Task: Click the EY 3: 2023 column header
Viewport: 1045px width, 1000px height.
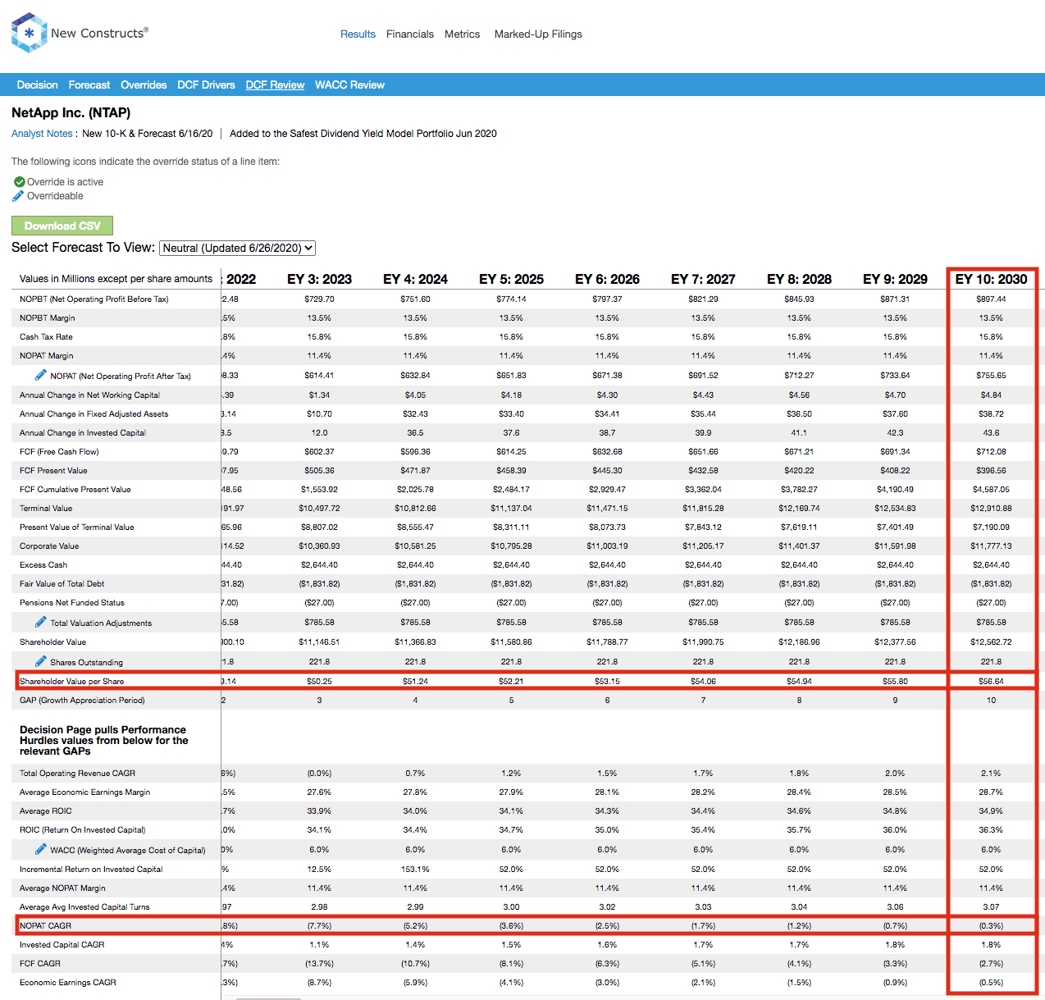Action: (319, 279)
